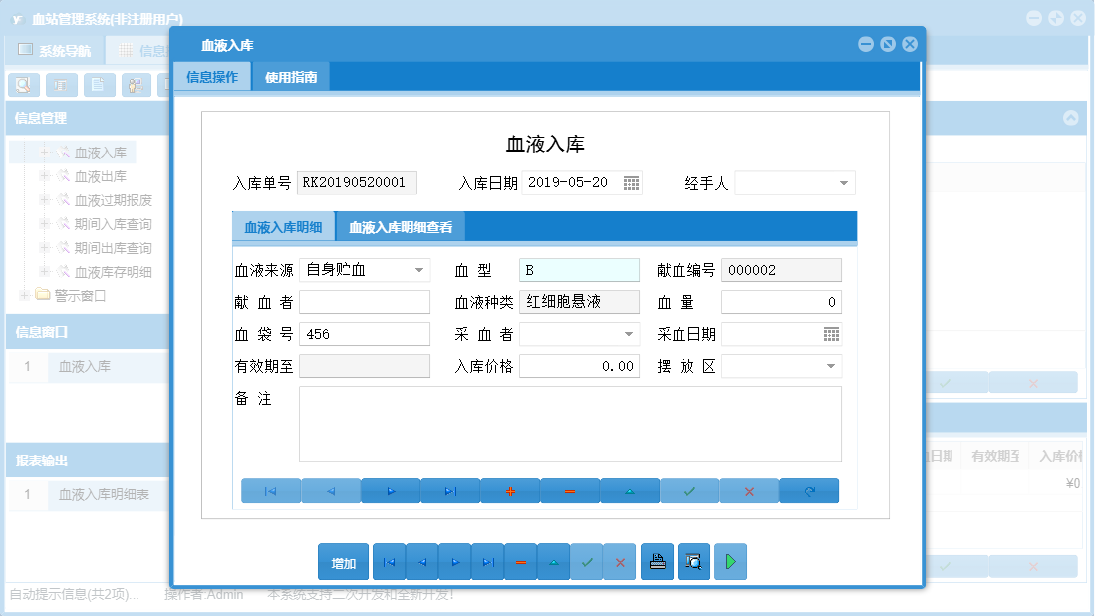This screenshot has height=616, width=1095.
Task: Click the red X cancel icon
Action: tap(749, 490)
